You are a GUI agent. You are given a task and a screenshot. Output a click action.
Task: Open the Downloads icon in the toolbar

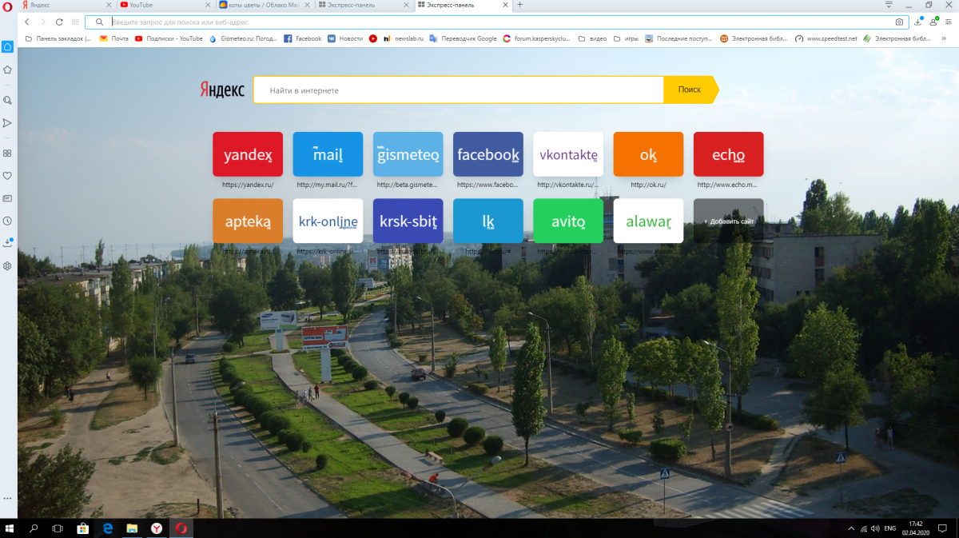point(917,22)
